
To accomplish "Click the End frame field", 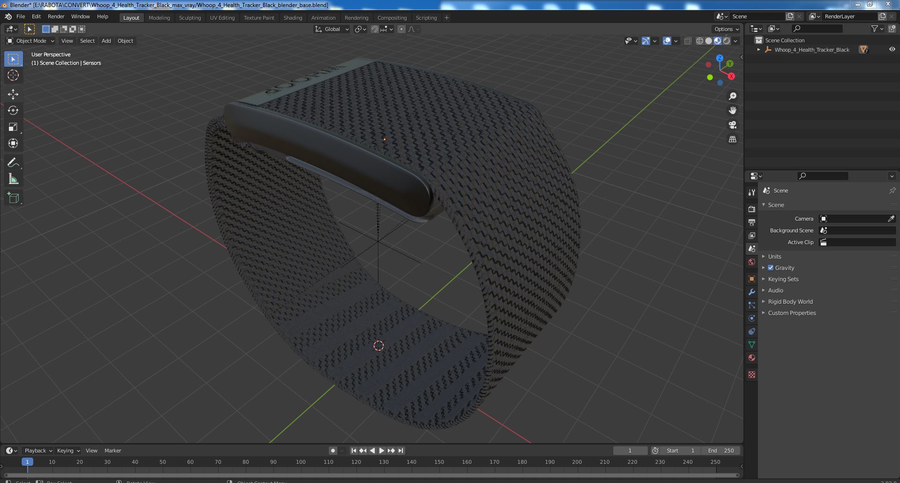I will point(721,451).
